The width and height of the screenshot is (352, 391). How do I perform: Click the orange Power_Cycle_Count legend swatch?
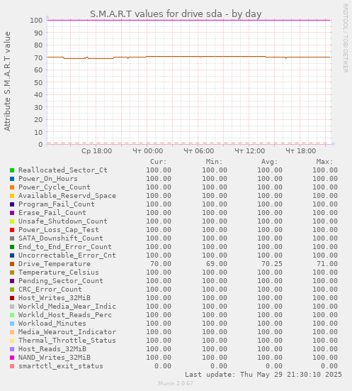point(12,187)
